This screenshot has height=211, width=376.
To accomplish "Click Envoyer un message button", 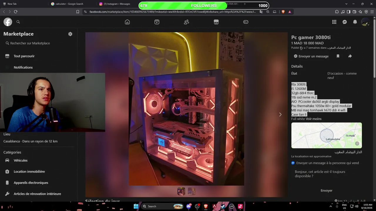I will tap(311, 56).
